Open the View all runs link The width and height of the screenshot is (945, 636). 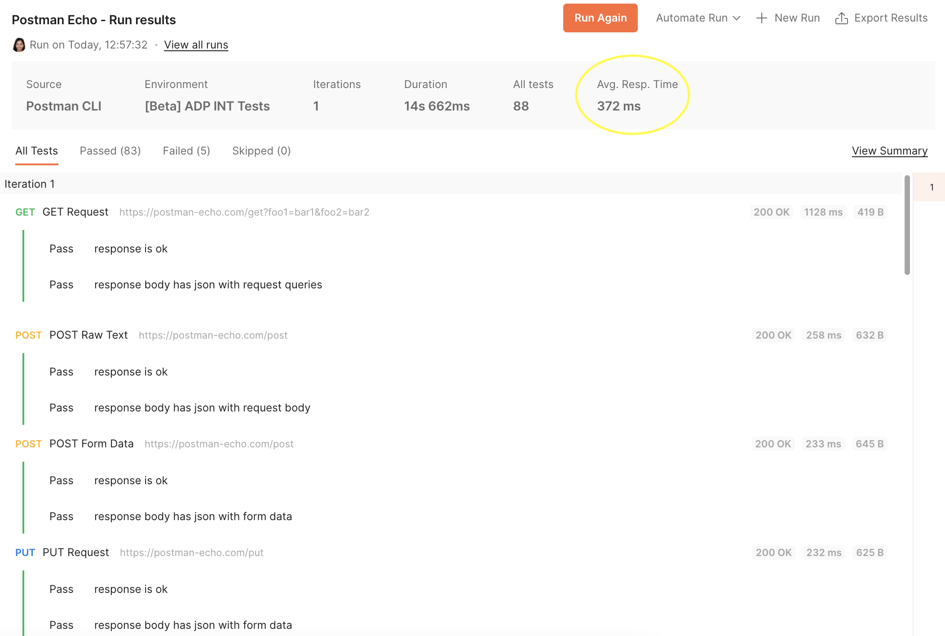[x=196, y=44]
